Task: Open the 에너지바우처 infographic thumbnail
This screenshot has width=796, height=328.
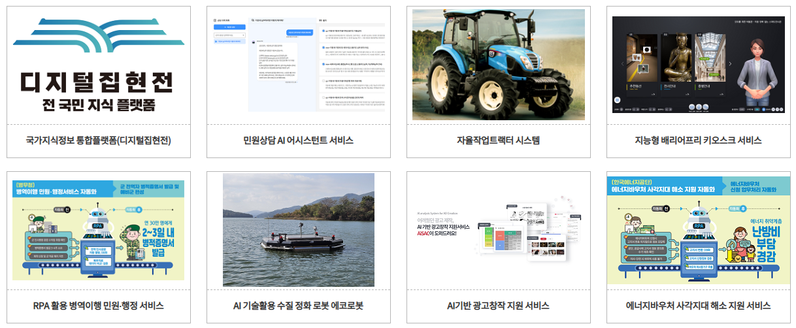Action: 699,230
